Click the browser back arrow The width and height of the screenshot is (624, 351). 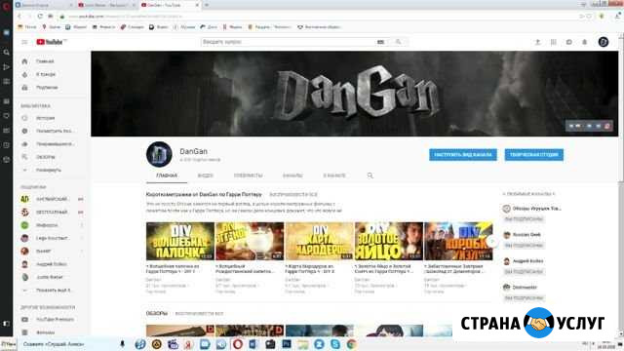click(19, 16)
